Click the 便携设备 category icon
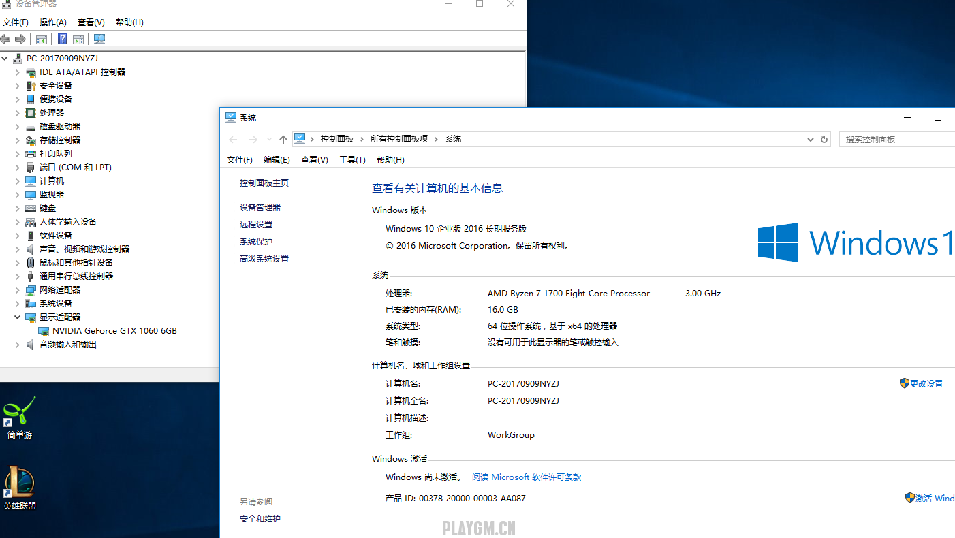 [x=31, y=99]
